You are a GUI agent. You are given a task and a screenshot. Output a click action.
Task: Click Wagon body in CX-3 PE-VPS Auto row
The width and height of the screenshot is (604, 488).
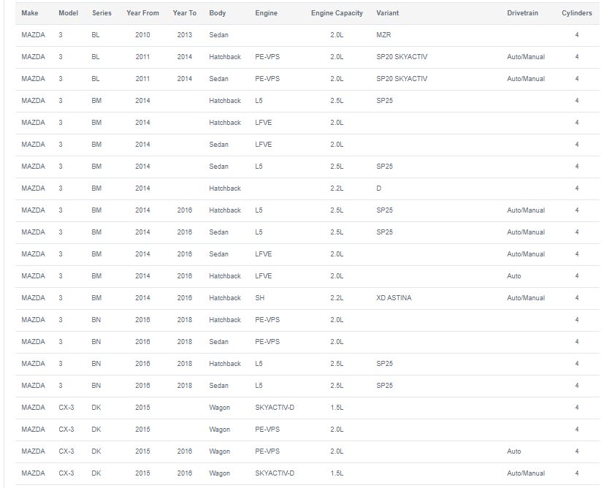[220, 451]
